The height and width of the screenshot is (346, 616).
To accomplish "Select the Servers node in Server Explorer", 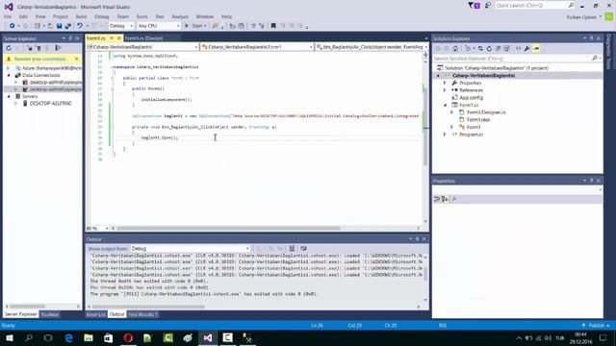I will coord(30,96).
